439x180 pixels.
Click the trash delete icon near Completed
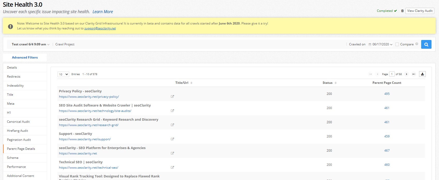[x=402, y=11]
